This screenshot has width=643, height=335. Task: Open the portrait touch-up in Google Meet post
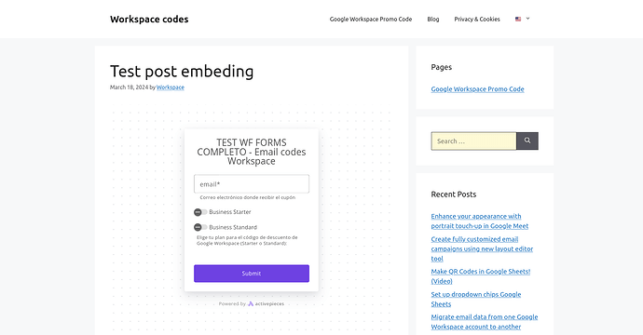coord(479,221)
